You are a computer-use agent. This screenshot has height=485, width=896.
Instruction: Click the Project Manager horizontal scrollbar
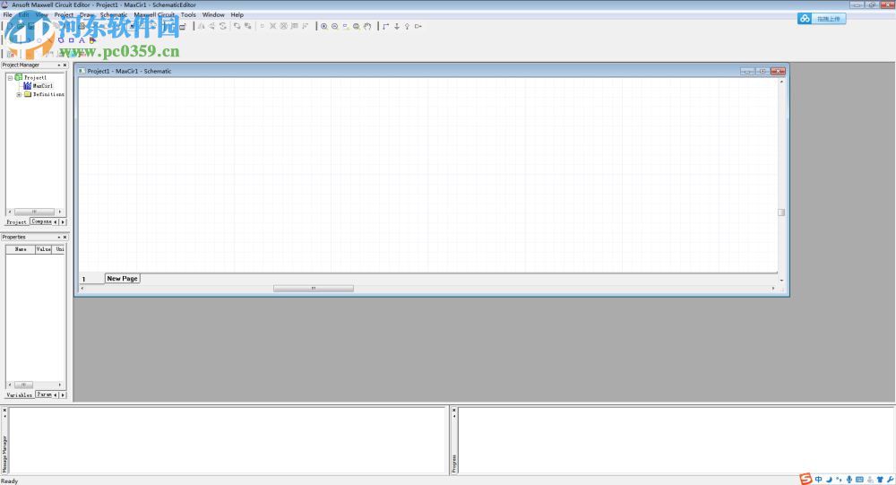tap(34, 212)
